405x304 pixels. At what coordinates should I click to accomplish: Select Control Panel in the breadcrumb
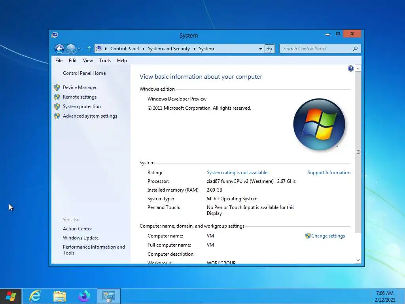tap(125, 49)
